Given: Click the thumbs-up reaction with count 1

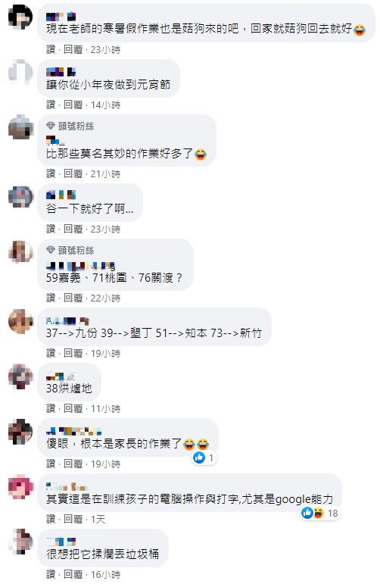Looking at the screenshot, I should (204, 458).
